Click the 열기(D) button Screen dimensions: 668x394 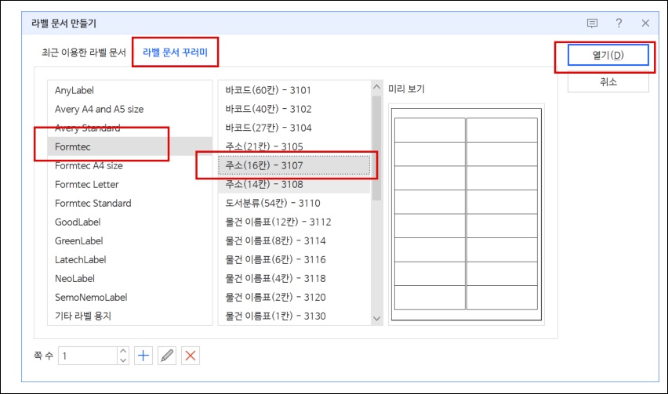pos(608,55)
